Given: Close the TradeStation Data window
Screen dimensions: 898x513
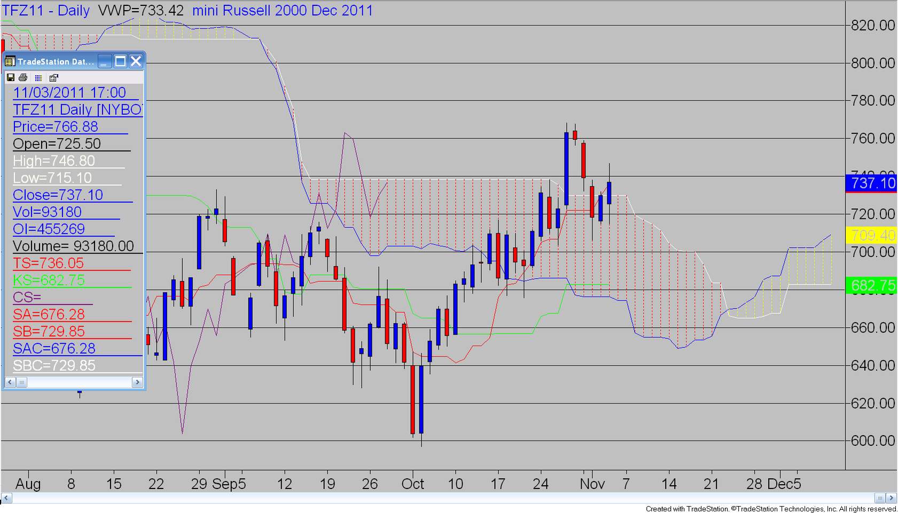Looking at the screenshot, I should point(136,61).
